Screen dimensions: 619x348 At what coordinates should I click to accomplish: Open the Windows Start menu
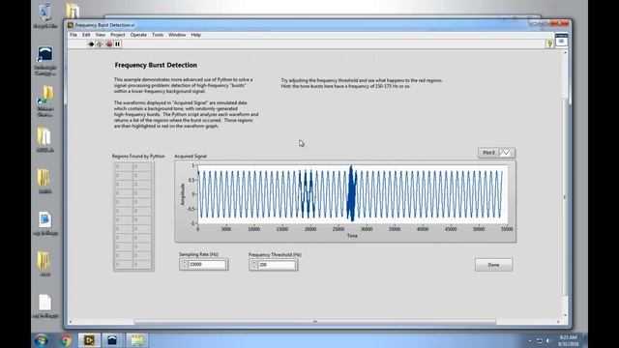tap(41, 340)
